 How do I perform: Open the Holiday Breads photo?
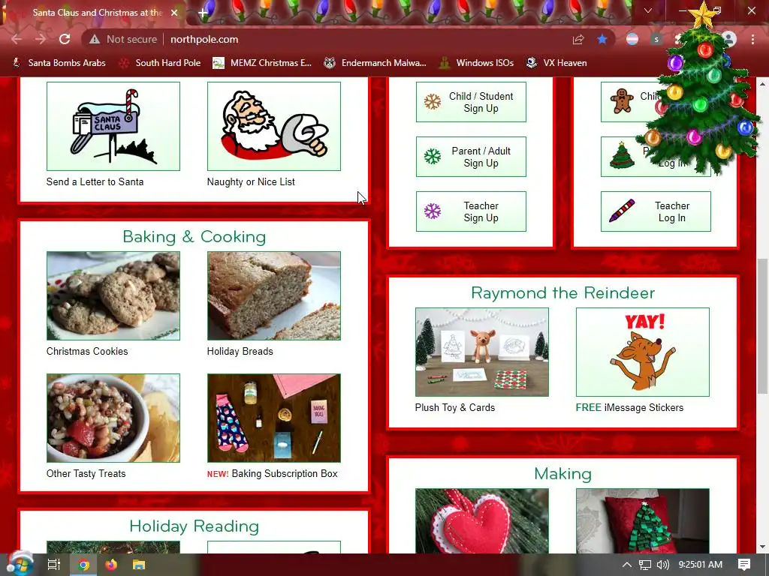coord(273,295)
